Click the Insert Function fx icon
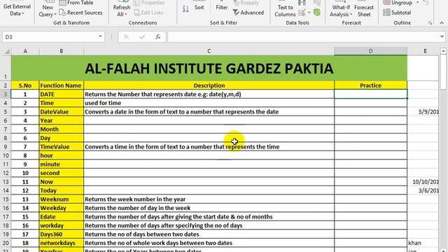Screen dimensions: 448x252 tap(157, 37)
